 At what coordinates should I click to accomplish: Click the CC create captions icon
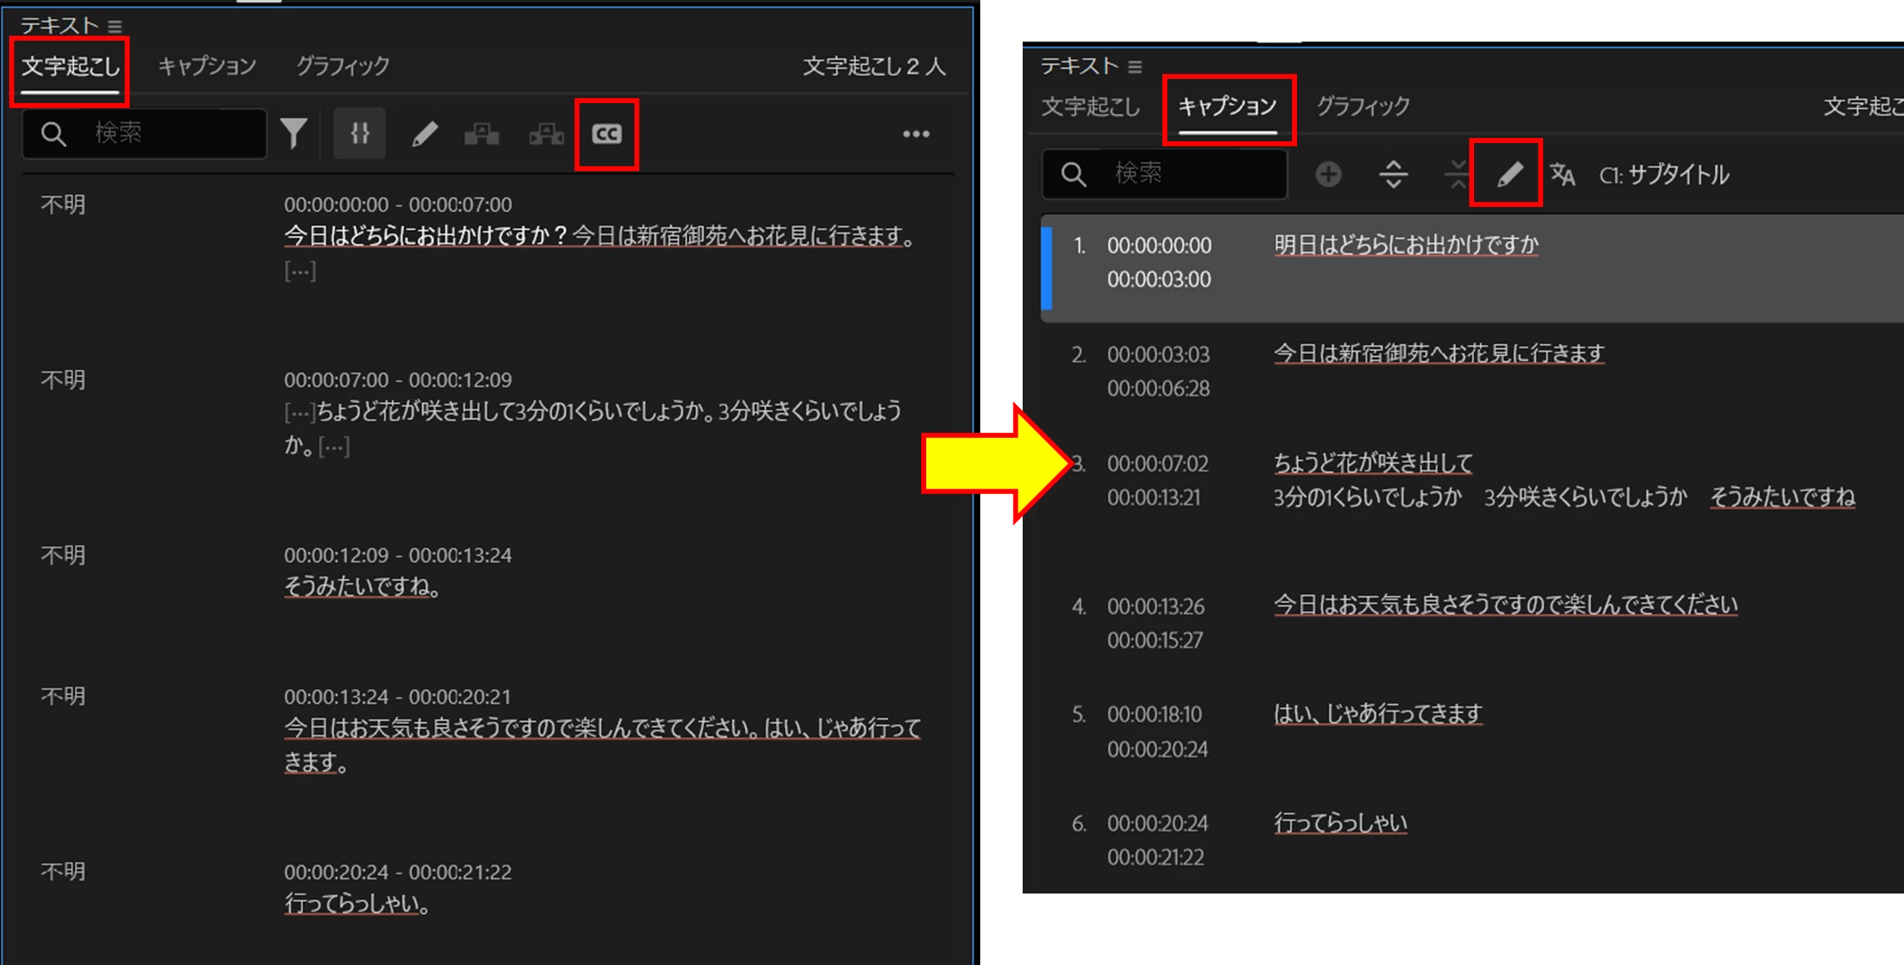click(x=606, y=134)
